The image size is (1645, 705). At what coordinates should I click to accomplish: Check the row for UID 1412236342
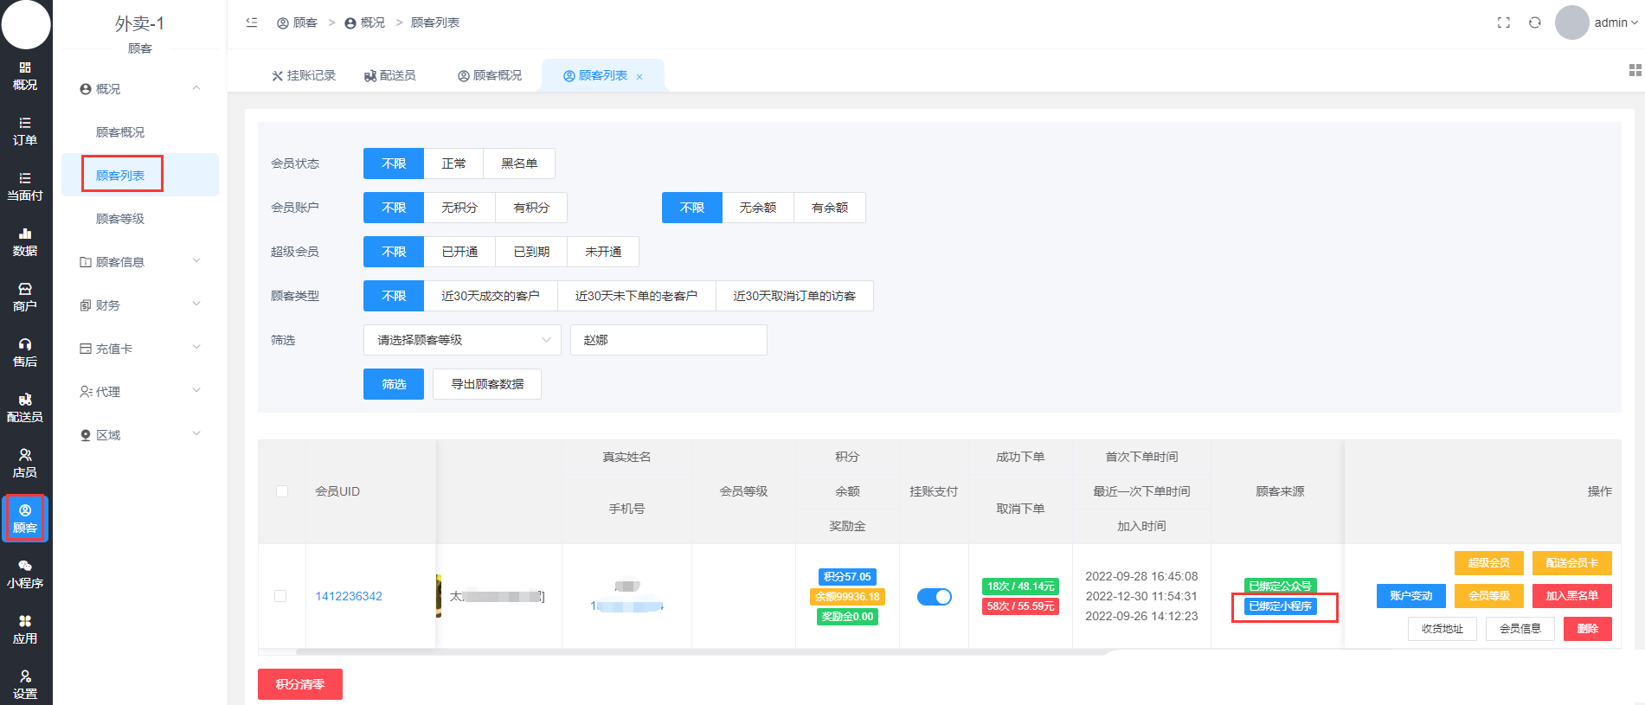pos(280,596)
